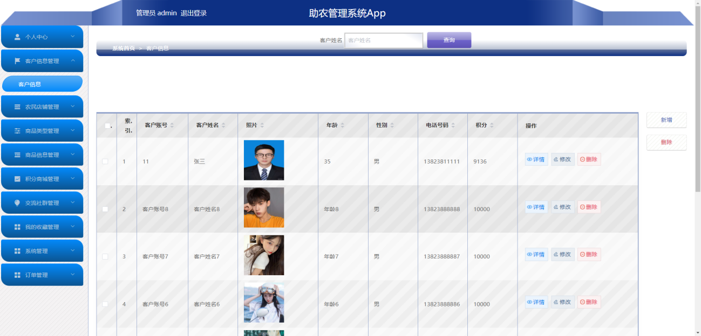Expand the 我的收藏管理 menu chevron
The width and height of the screenshot is (701, 336).
73,227
